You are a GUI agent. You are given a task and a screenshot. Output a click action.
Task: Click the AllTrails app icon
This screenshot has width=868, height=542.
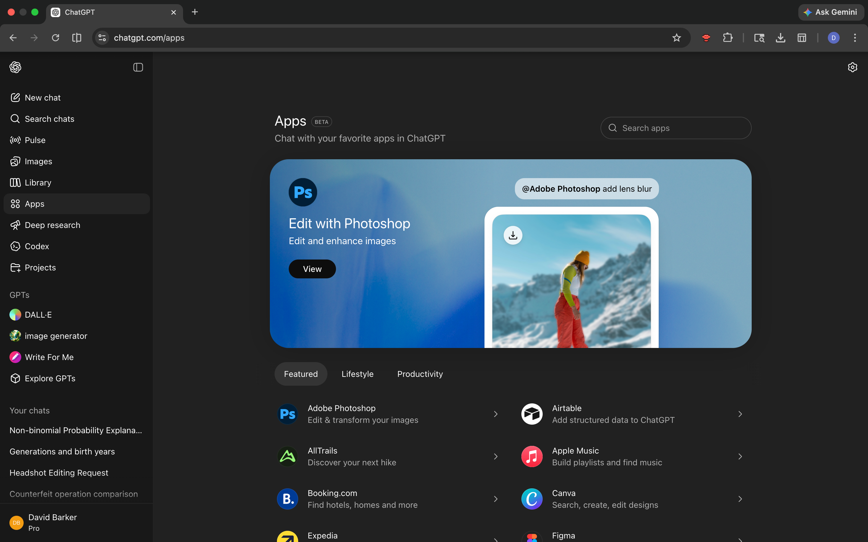point(288,456)
